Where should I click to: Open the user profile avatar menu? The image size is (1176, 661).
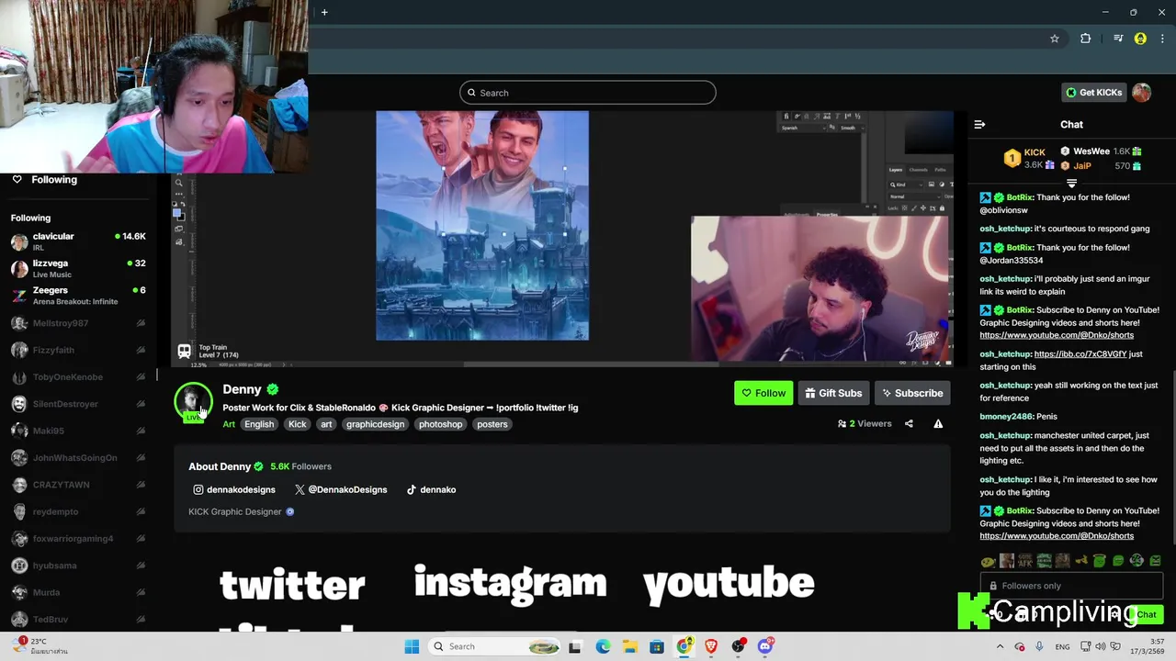point(1141,93)
